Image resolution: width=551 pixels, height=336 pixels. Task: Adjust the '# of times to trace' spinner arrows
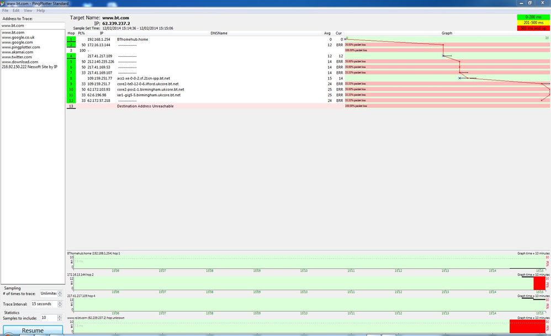pyautogui.click(x=60, y=294)
